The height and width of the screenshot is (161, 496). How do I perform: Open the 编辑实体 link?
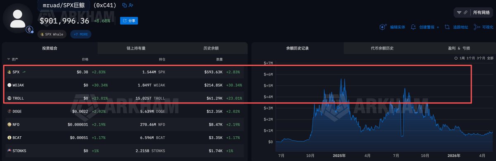pos(398,27)
